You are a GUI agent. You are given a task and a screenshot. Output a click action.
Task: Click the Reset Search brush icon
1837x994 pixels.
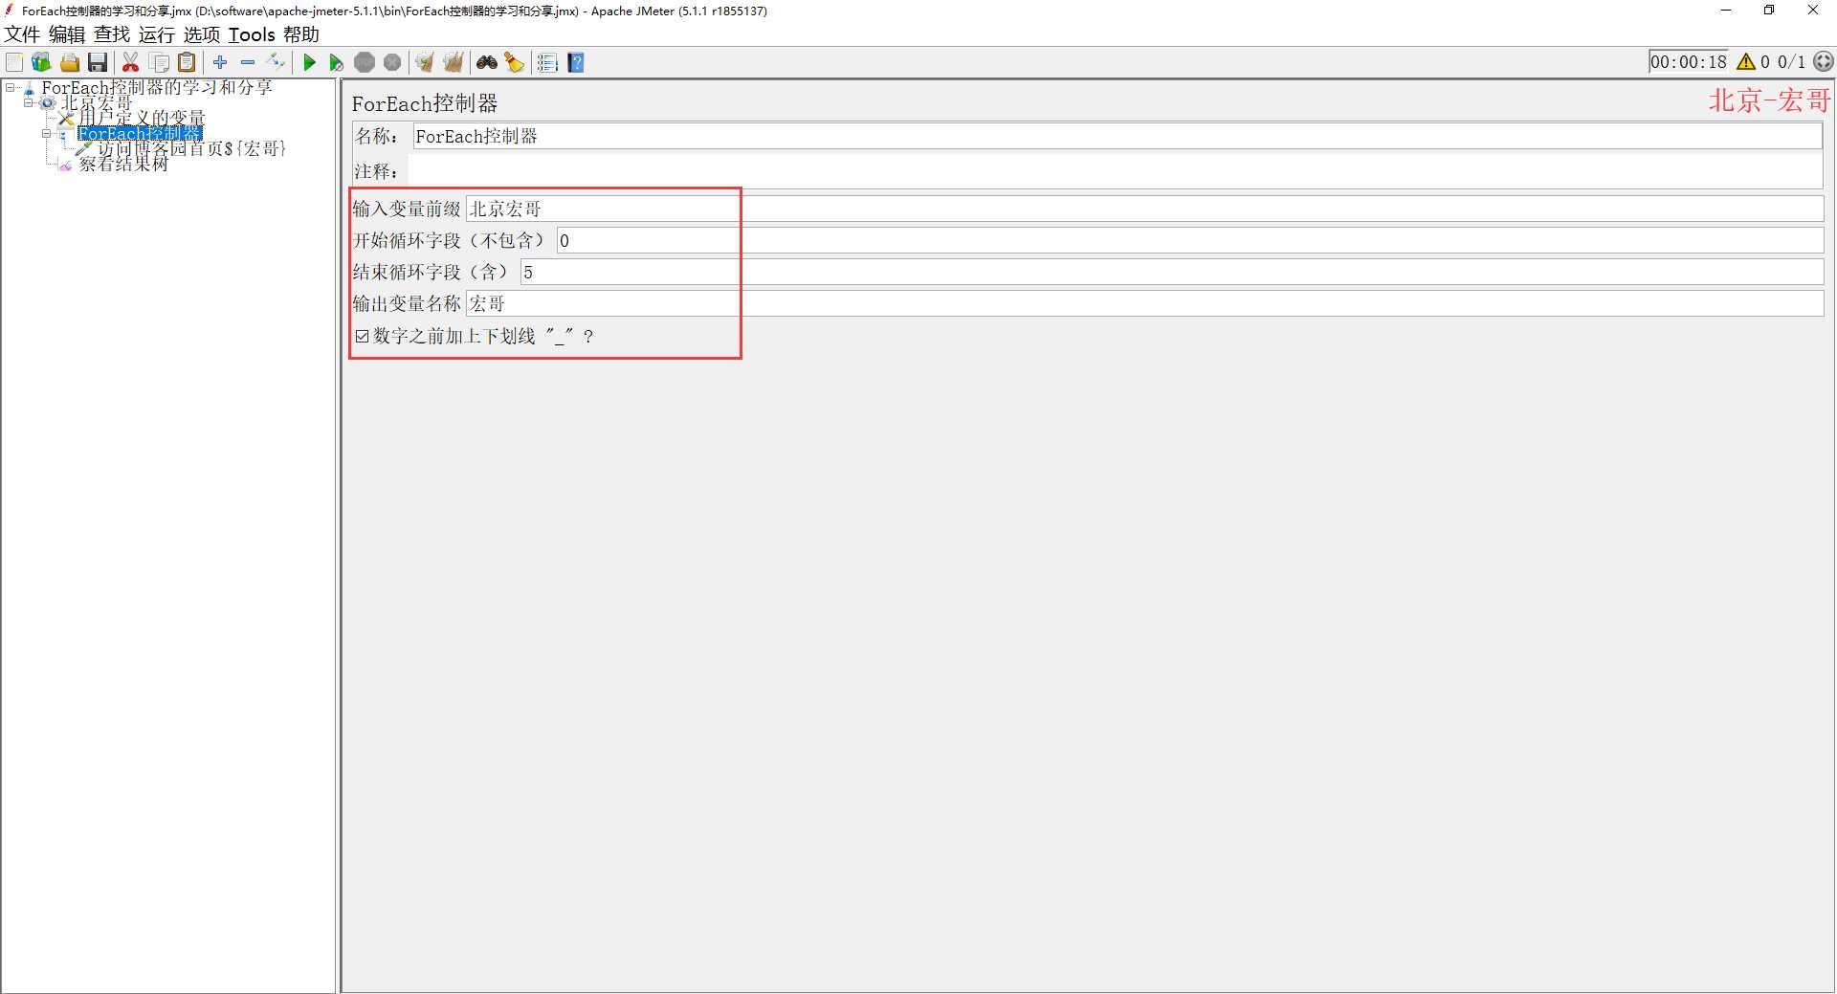tap(515, 62)
